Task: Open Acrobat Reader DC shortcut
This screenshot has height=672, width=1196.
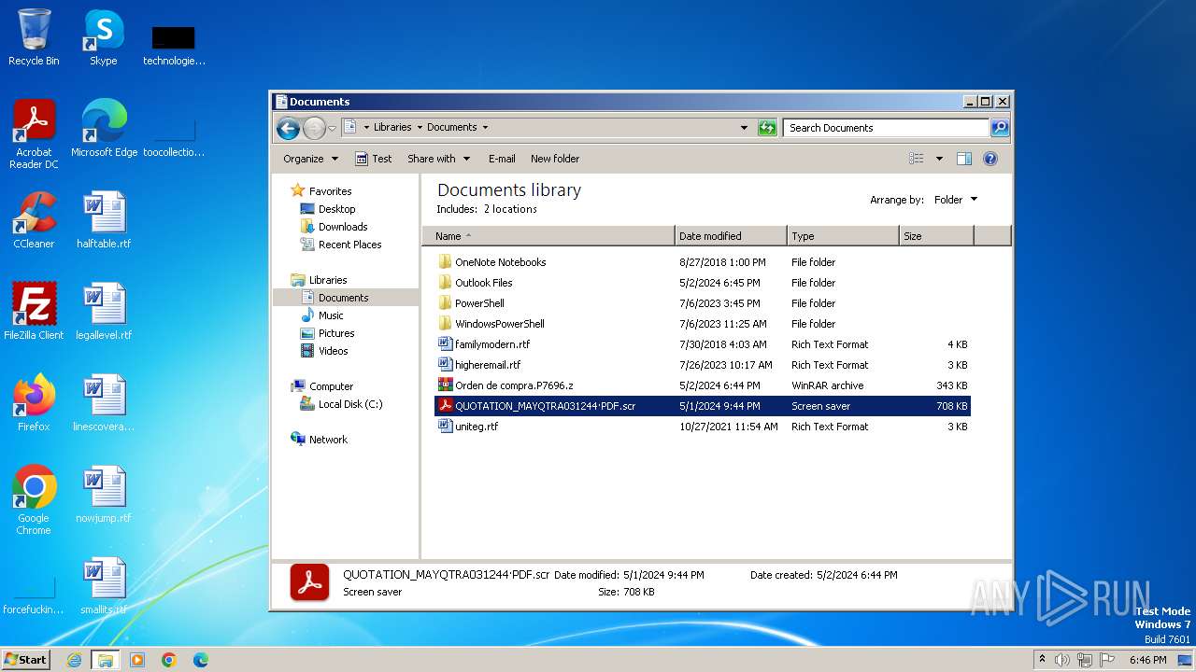Action: coord(34,133)
